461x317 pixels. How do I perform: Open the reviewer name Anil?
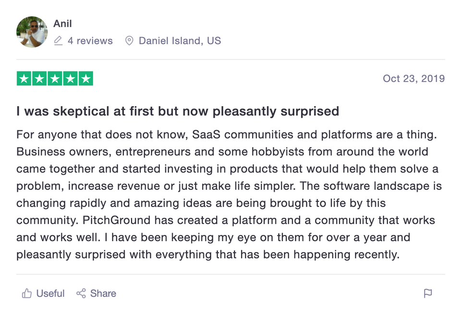click(x=62, y=23)
